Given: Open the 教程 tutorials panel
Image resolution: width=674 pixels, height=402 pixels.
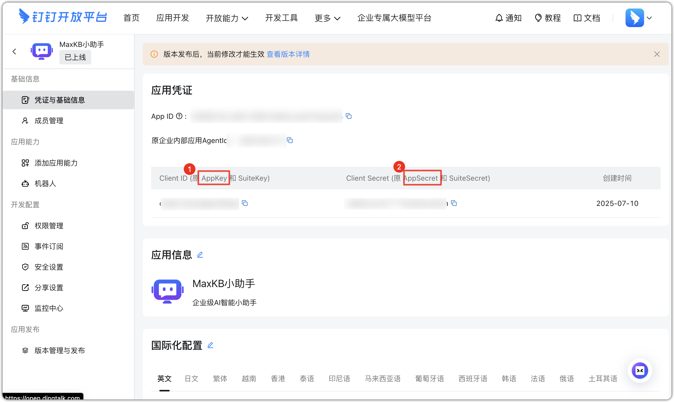Looking at the screenshot, I should pyautogui.click(x=548, y=18).
